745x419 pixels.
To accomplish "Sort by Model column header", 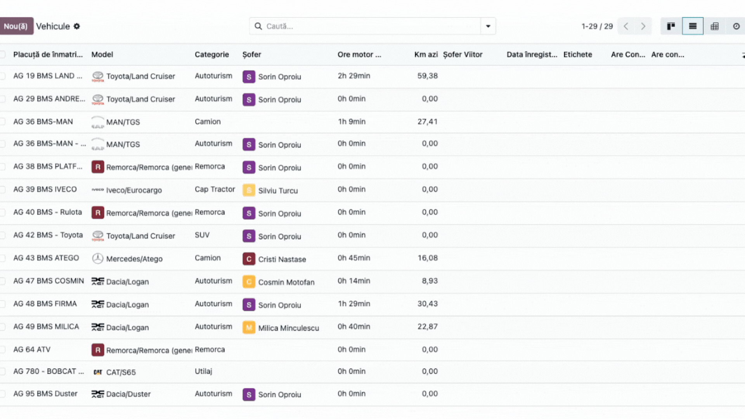I will (x=102, y=55).
